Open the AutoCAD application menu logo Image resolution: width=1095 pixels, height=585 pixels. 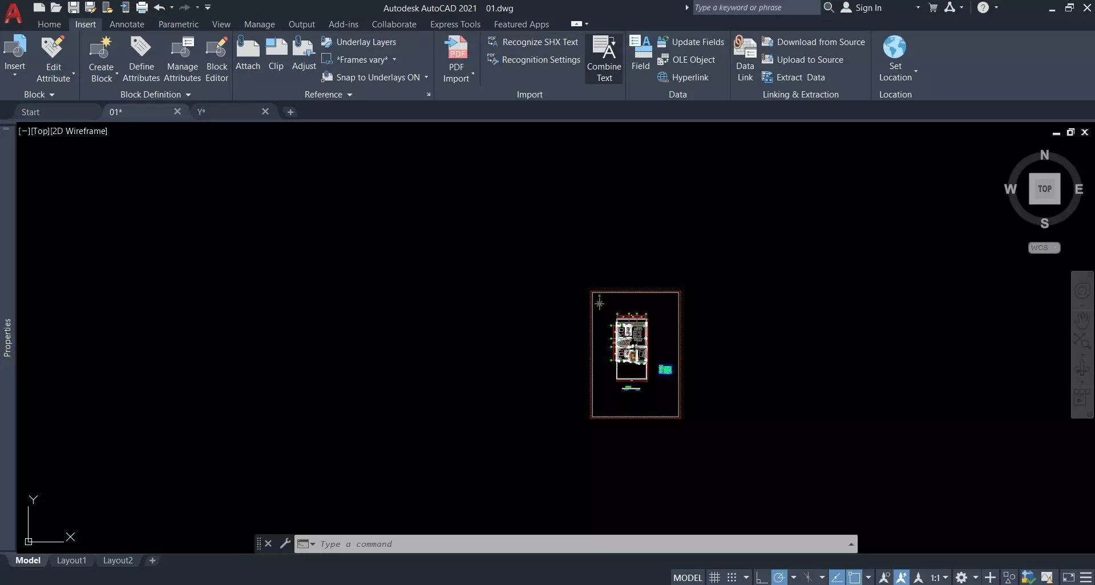(13, 13)
